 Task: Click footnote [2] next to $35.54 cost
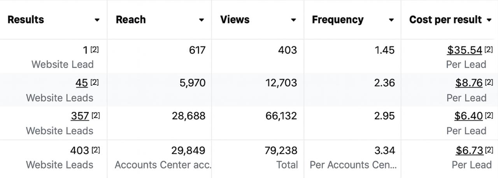coord(489,50)
